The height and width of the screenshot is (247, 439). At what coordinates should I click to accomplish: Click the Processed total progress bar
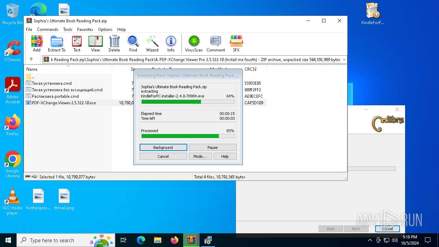pyautogui.click(x=188, y=136)
